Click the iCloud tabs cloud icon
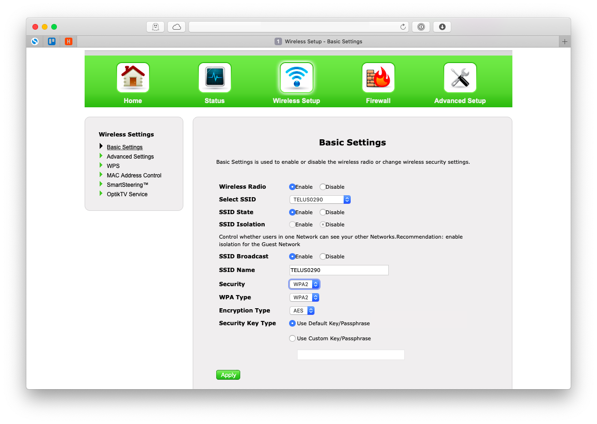 tap(176, 27)
